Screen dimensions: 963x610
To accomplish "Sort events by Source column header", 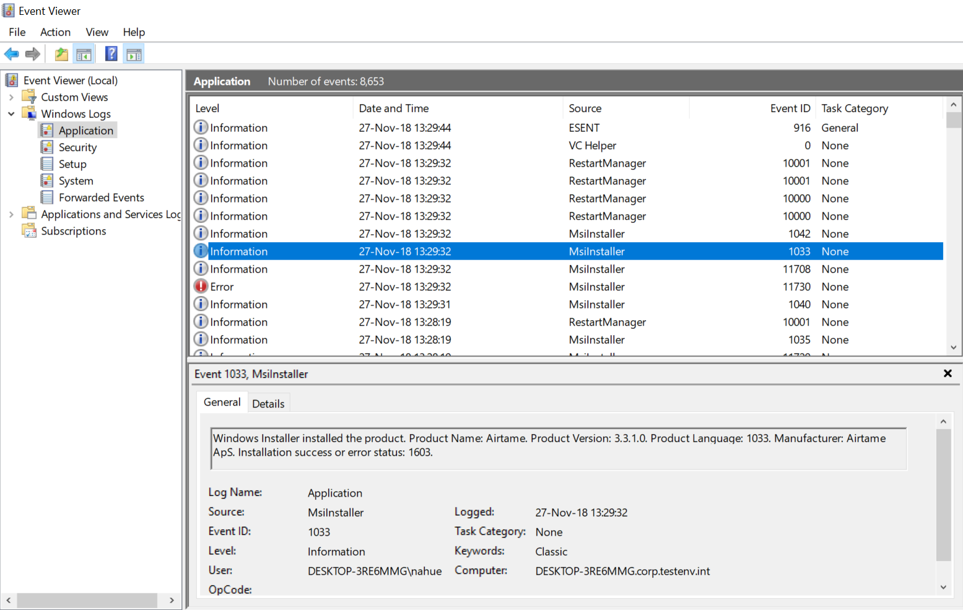I will pyautogui.click(x=627, y=108).
